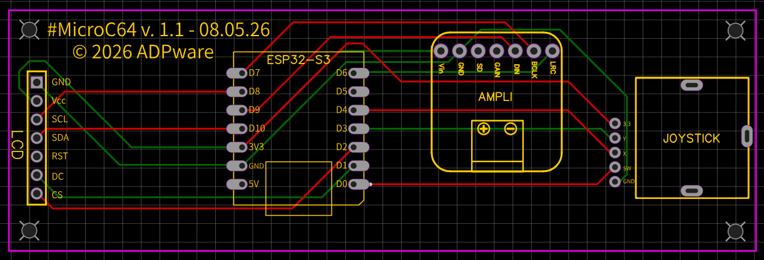Select the AMPLI GND pad
The height and width of the screenshot is (260, 764).
pyautogui.click(x=459, y=51)
